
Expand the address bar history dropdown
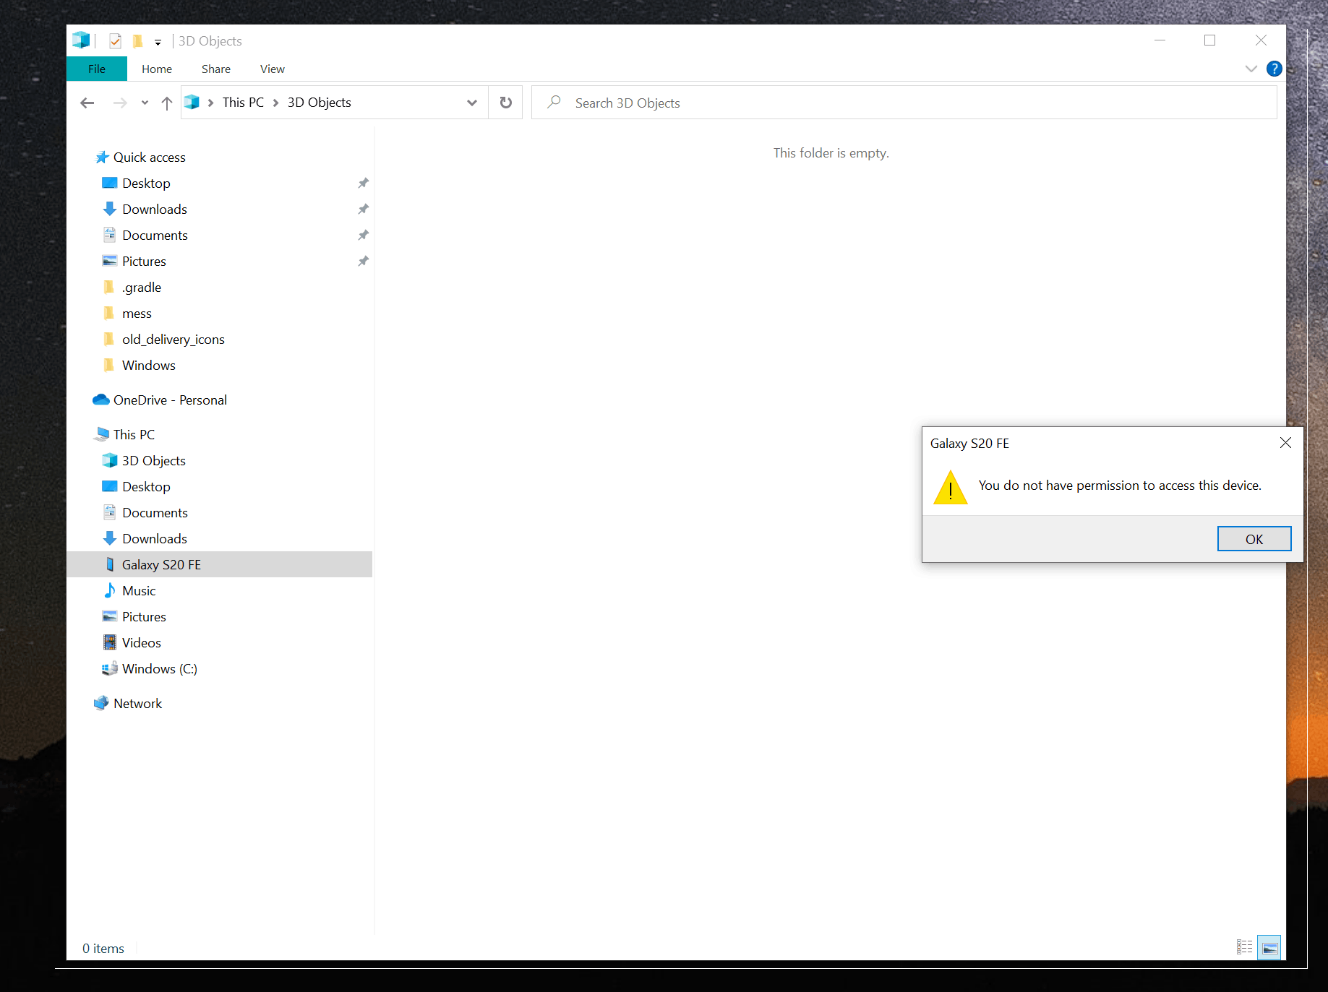pos(472,103)
